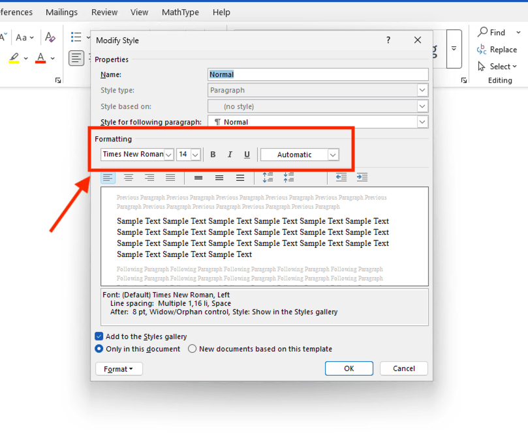The width and height of the screenshot is (528, 433).
Task: Close the Modify Style dialog
Action: [418, 40]
